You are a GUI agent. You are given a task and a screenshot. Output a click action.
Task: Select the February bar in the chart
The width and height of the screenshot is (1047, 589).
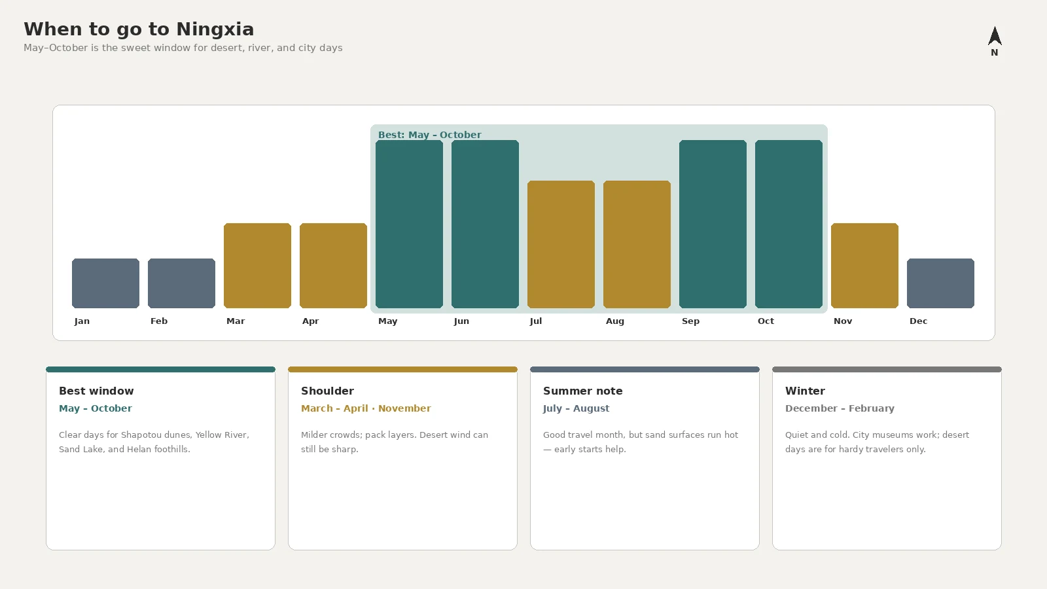[181, 283]
